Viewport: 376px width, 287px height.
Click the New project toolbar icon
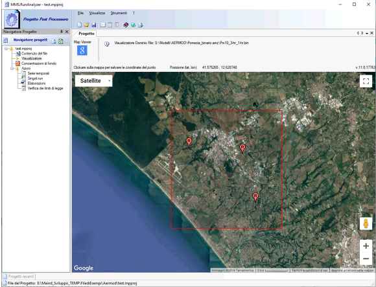pyautogui.click(x=79, y=25)
